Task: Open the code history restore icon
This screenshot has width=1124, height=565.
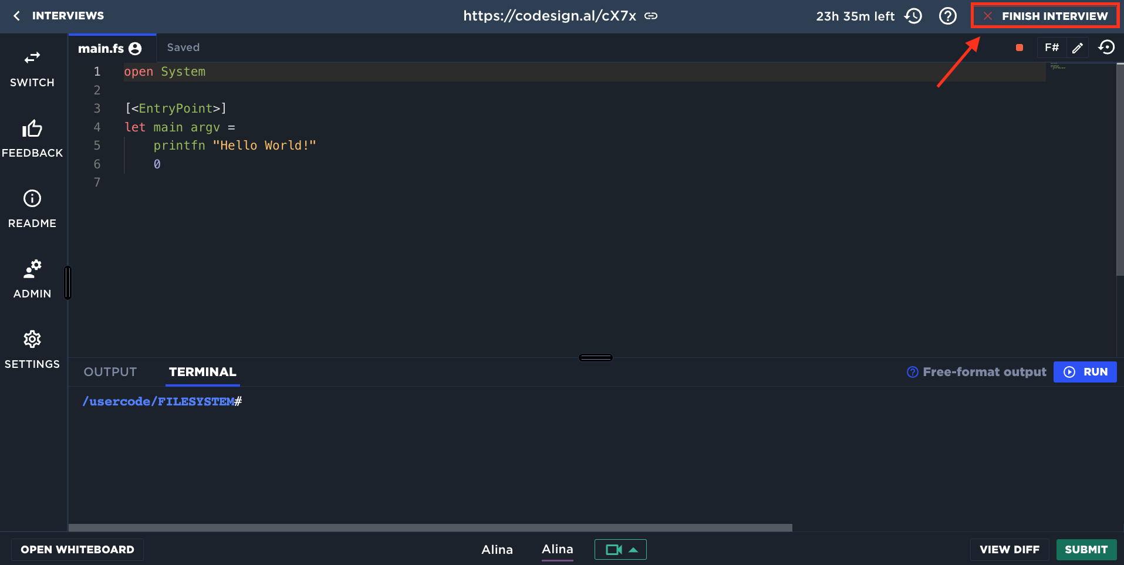Action: pyautogui.click(x=1106, y=48)
